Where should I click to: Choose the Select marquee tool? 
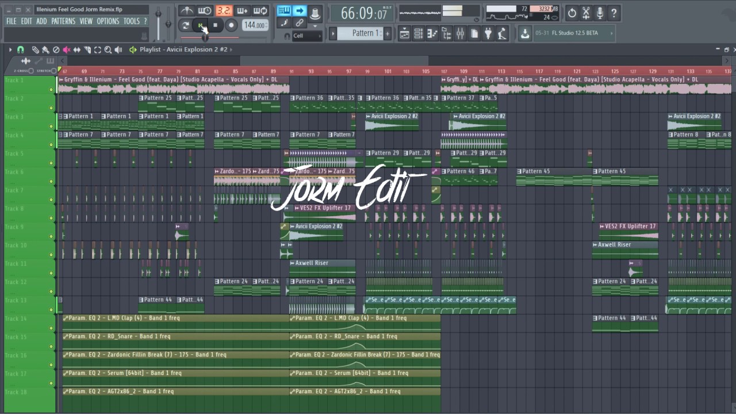97,50
